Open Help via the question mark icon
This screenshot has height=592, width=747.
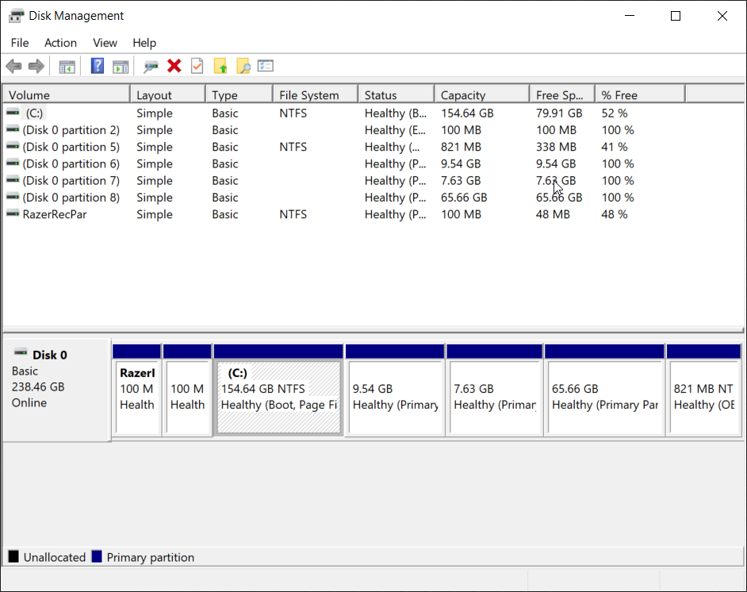click(x=98, y=66)
